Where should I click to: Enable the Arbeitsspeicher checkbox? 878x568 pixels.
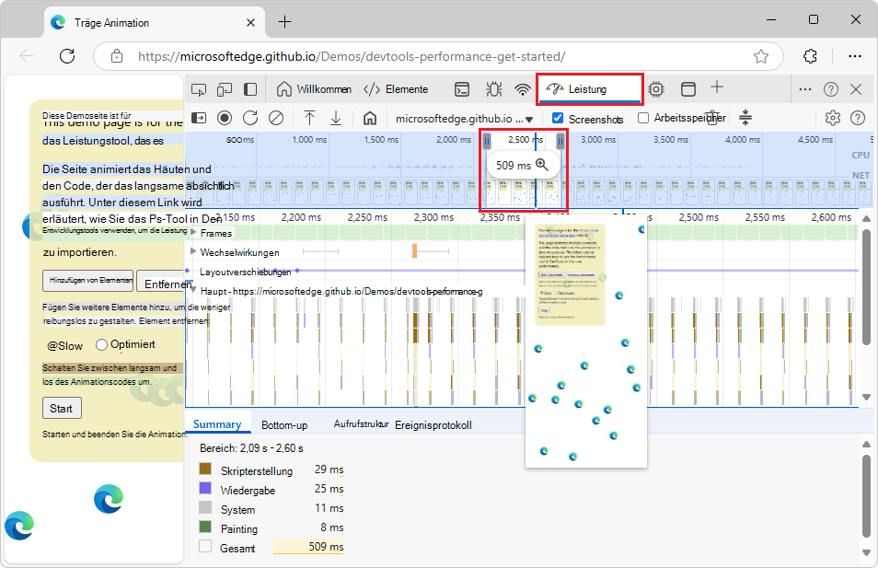[643, 118]
